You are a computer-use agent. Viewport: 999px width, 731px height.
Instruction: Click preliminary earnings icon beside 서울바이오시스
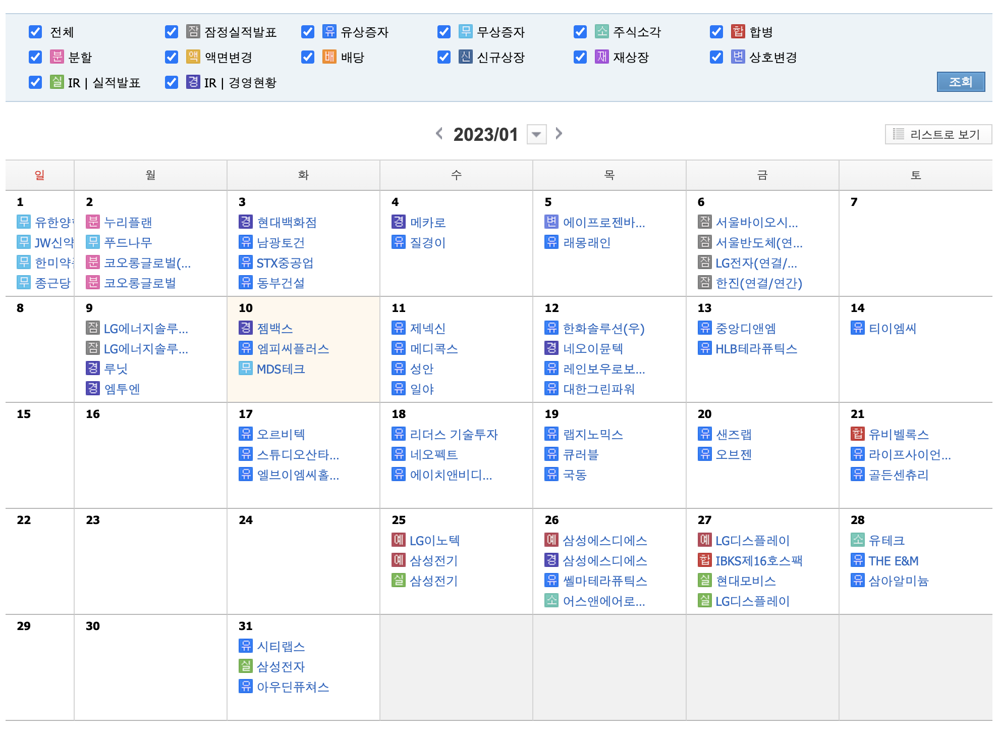pos(704,222)
